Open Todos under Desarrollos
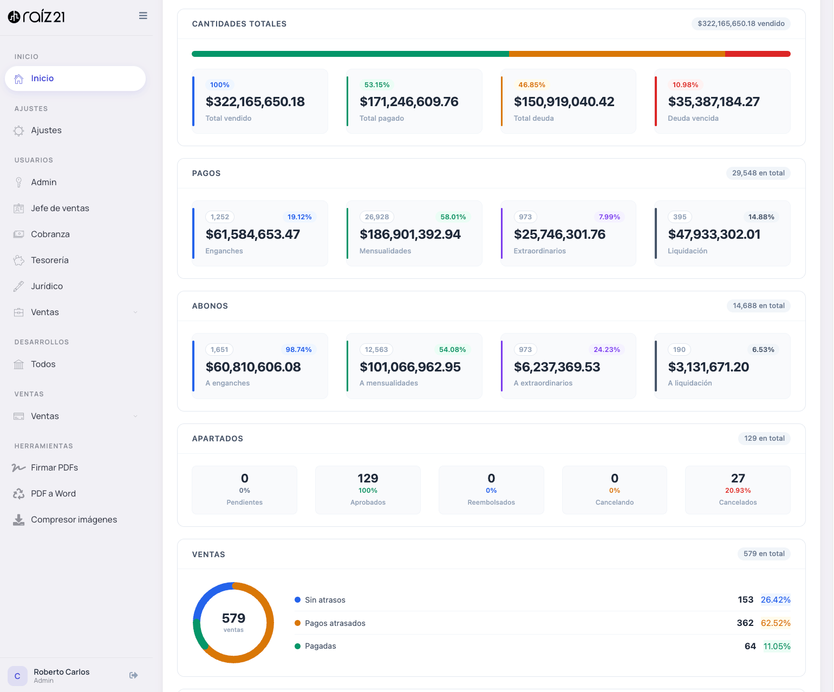The height and width of the screenshot is (692, 834). point(43,364)
